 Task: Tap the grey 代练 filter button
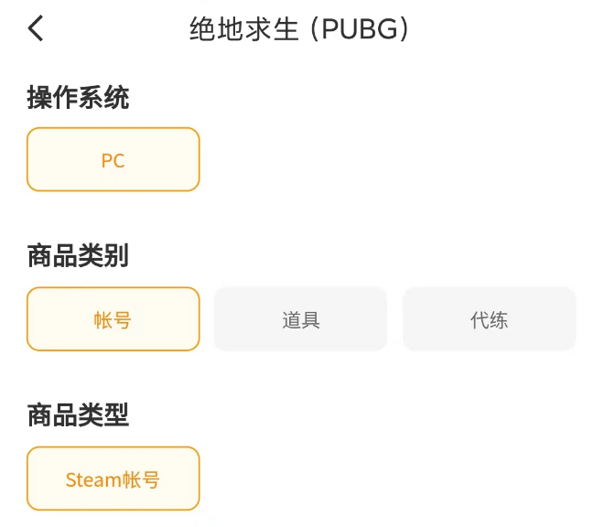coord(489,319)
